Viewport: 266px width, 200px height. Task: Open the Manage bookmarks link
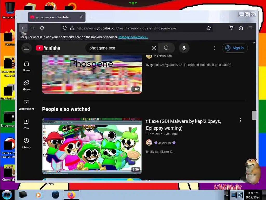[x=133, y=37]
